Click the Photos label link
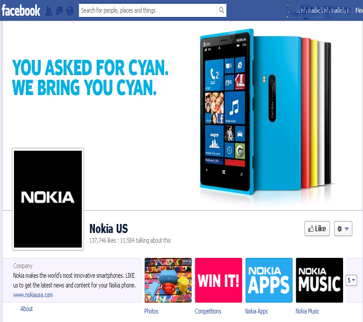 (151, 311)
